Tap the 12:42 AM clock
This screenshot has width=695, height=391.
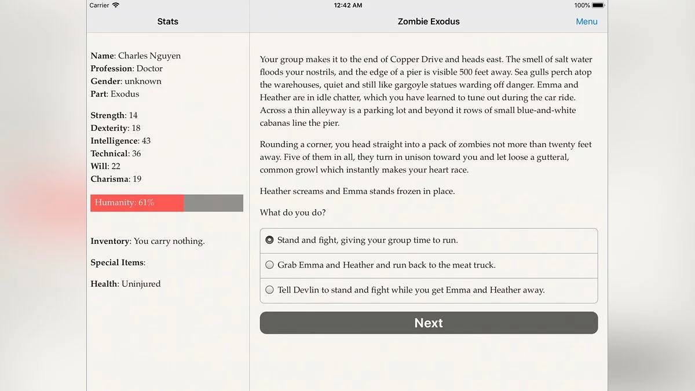point(348,5)
